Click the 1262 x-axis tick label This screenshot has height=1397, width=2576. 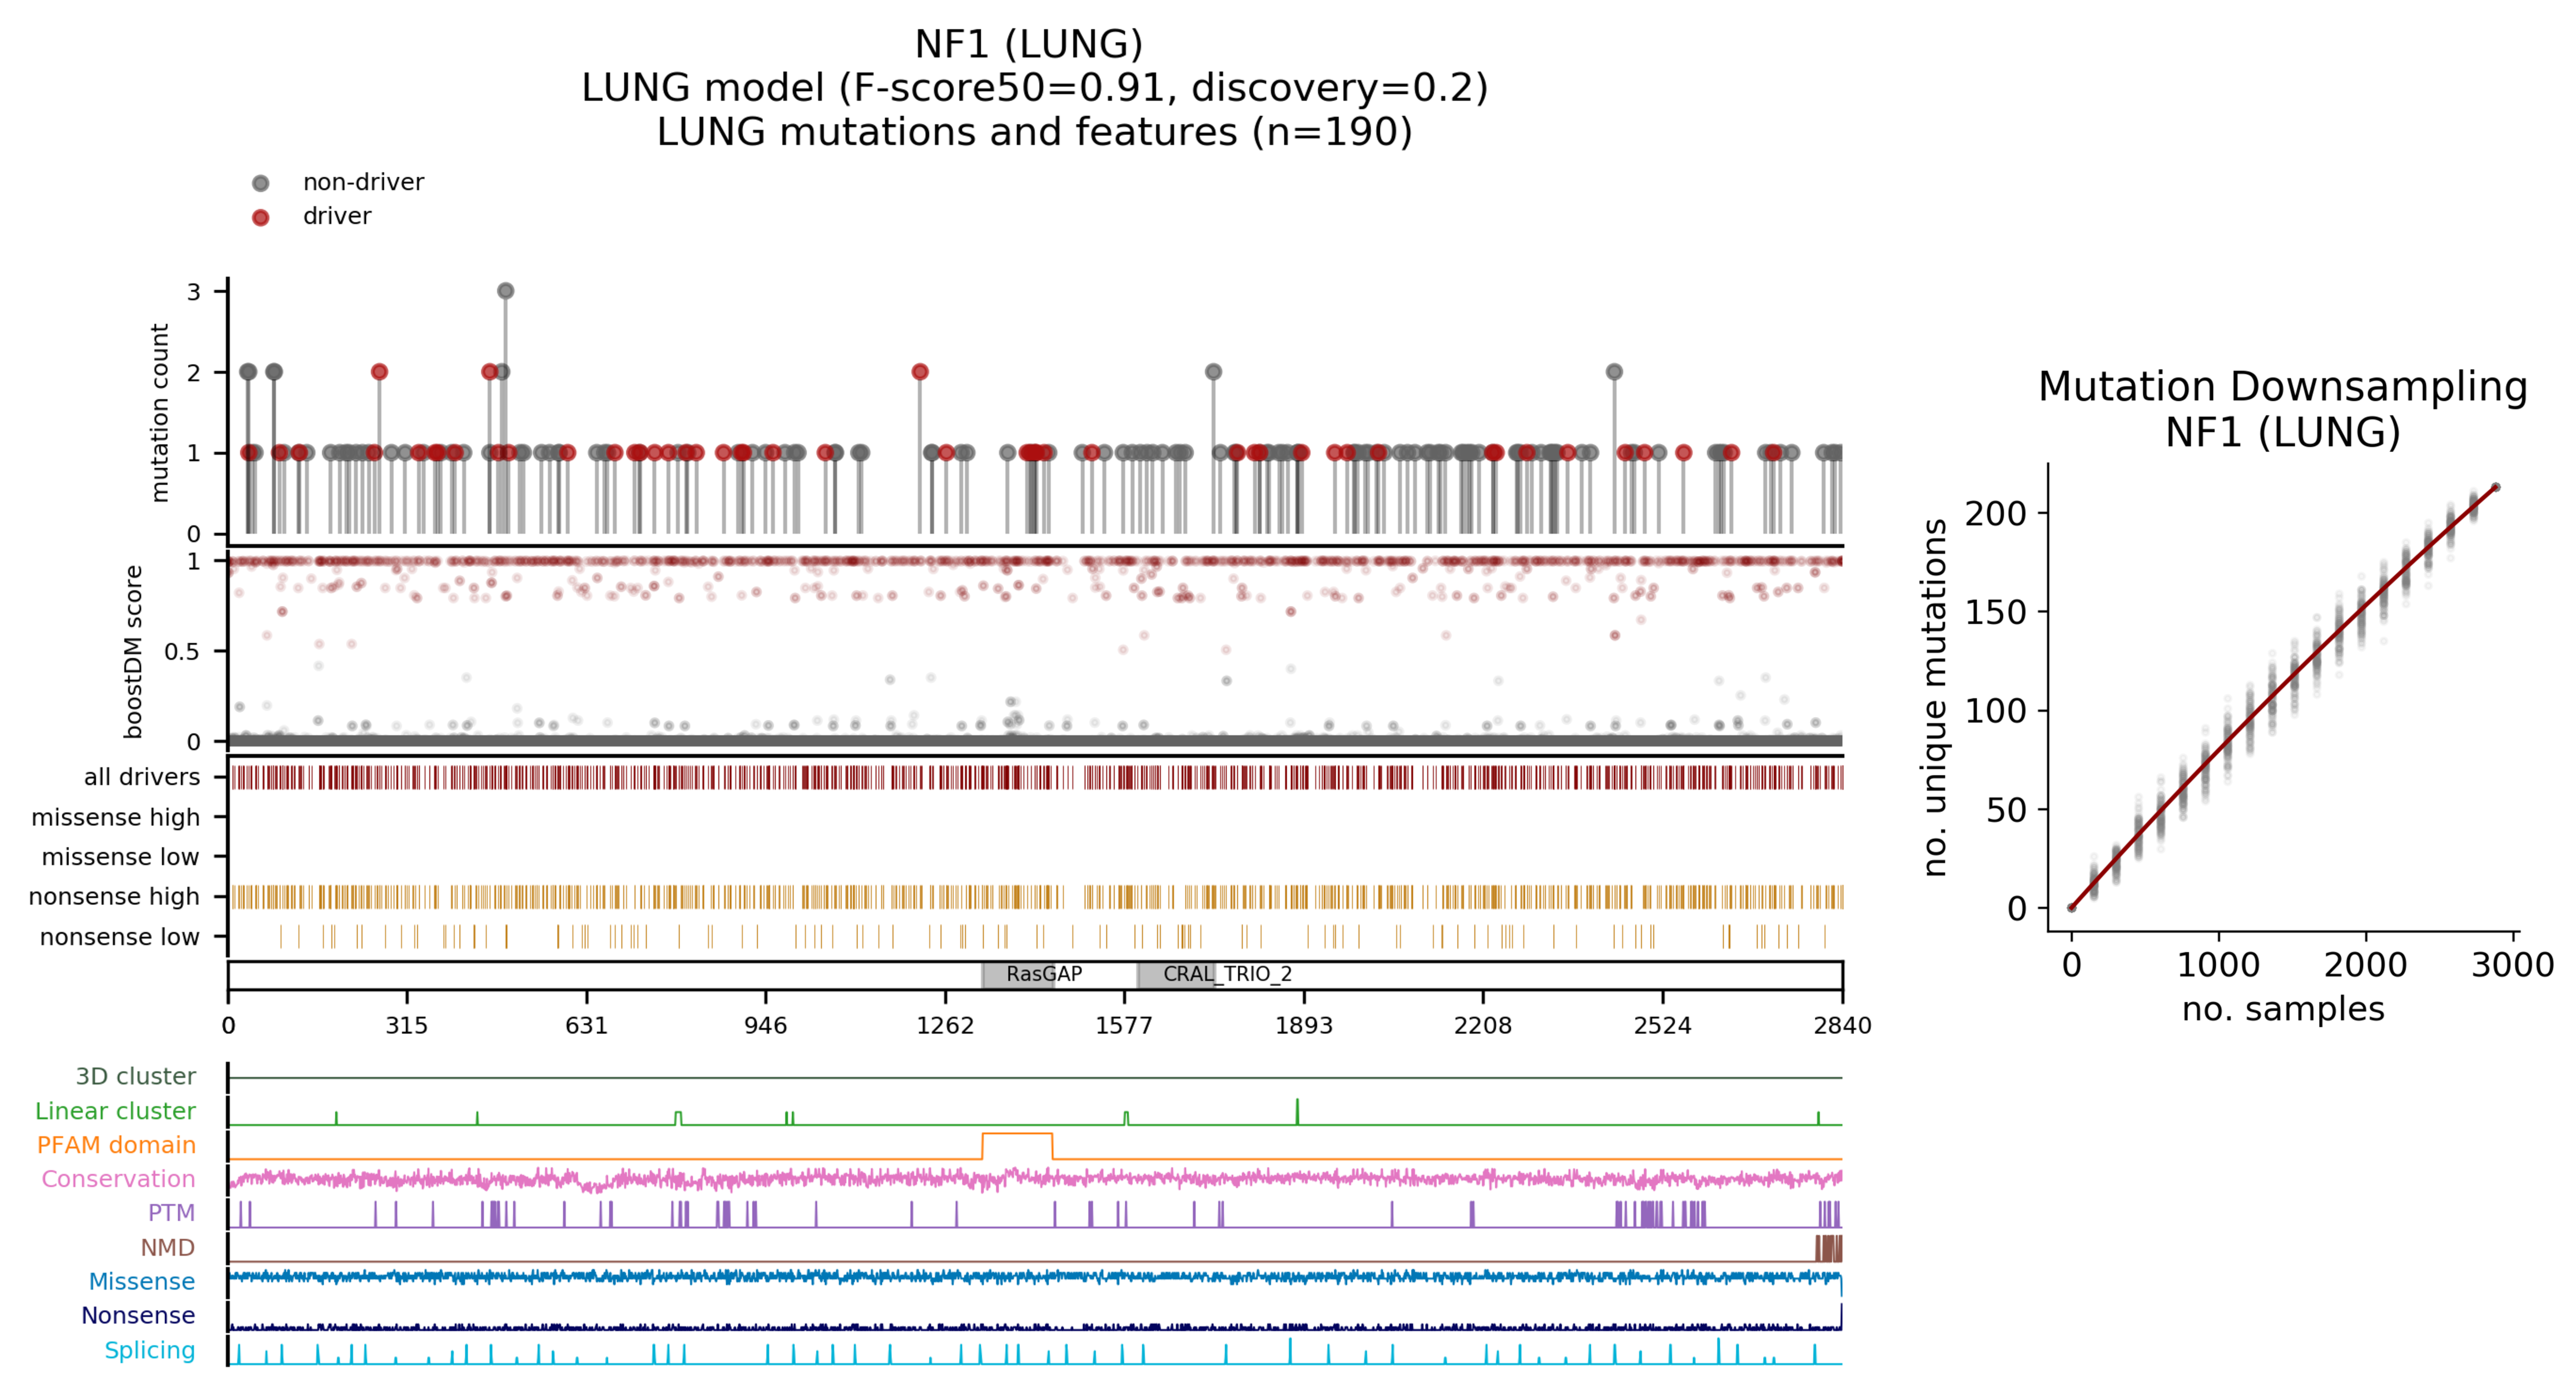pyautogui.click(x=945, y=1025)
